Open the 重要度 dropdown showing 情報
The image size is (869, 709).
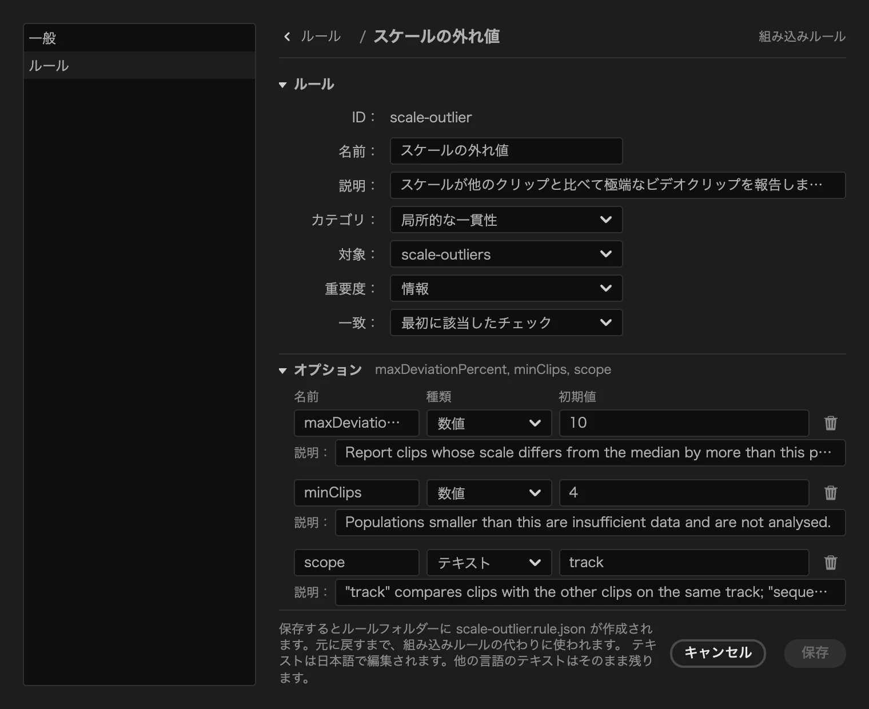(506, 288)
